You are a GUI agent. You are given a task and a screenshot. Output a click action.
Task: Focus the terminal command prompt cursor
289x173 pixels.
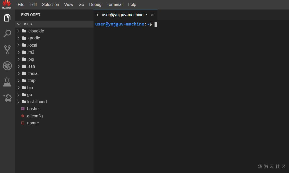pyautogui.click(x=156, y=24)
